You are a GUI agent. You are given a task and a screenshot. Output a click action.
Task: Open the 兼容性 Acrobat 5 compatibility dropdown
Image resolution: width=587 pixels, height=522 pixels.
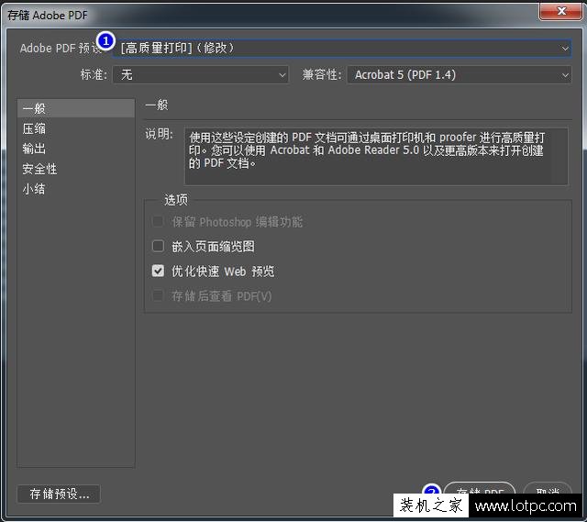[459, 75]
